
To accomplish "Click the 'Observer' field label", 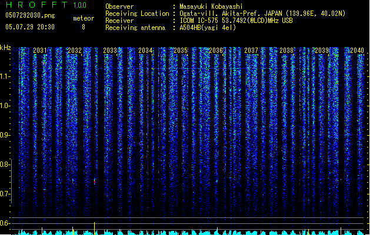I will (119, 6).
